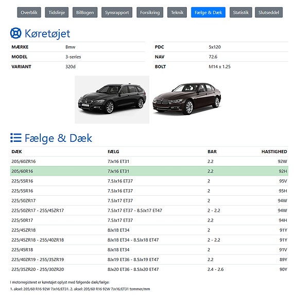
Task: Select the tyre row '225/45ZR18 - 255/40ZR18'
Action: [149, 240]
